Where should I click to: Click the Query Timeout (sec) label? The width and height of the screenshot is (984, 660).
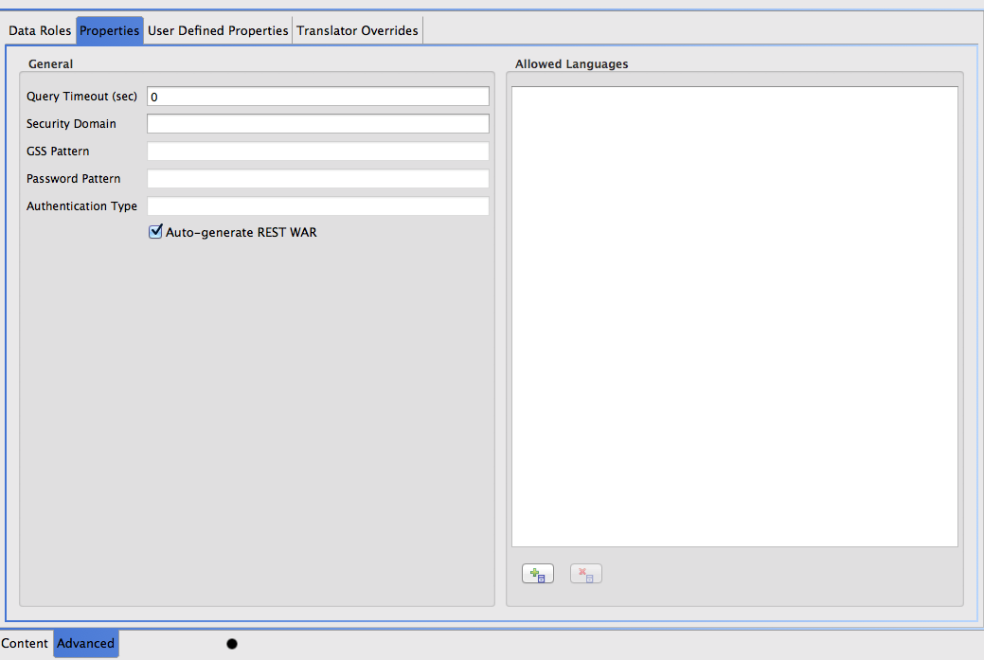point(81,96)
